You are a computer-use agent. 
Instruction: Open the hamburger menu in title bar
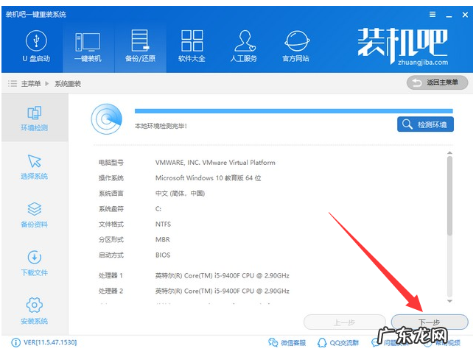point(433,14)
